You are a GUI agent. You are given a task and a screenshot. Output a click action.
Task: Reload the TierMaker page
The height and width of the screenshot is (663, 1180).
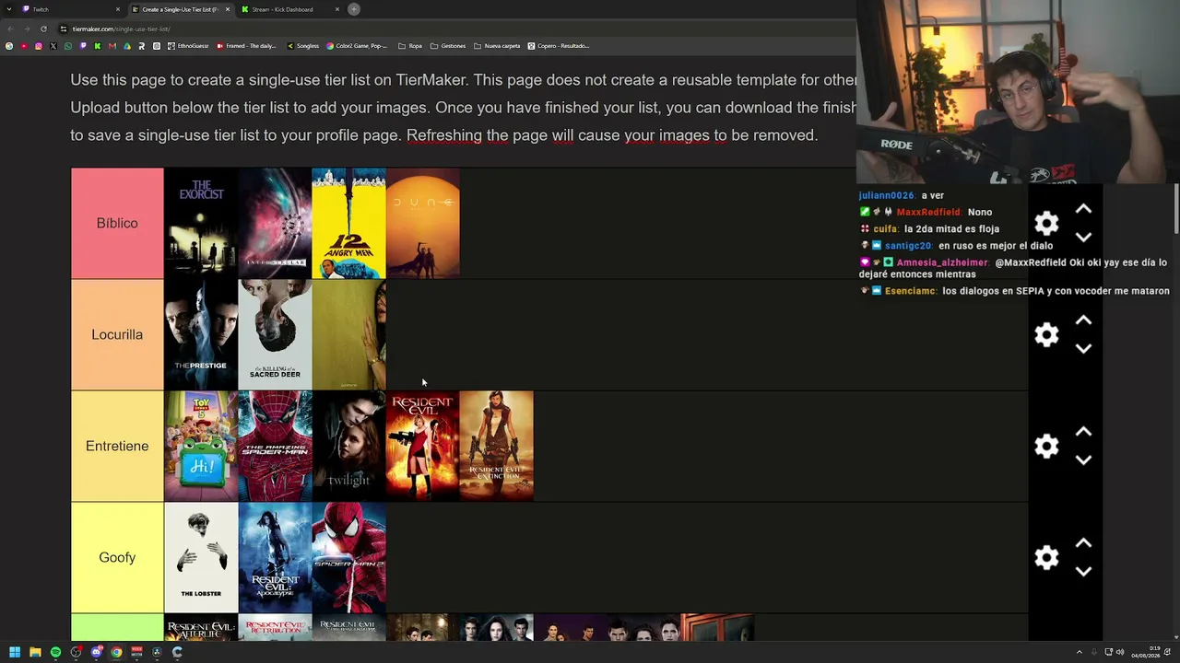pyautogui.click(x=43, y=29)
